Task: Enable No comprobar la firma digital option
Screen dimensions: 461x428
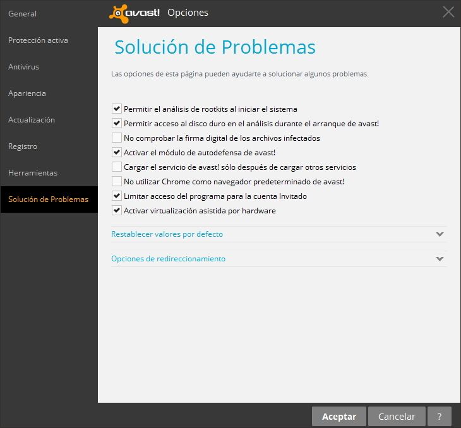Action: pyautogui.click(x=117, y=138)
